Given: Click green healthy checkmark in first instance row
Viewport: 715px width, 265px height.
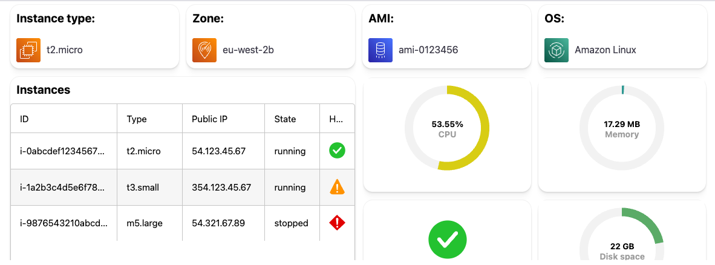Looking at the screenshot, I should point(337,151).
